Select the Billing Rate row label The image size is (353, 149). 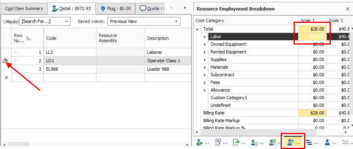pos(214,113)
